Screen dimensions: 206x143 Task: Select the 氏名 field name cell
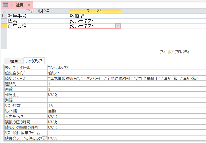click(38, 21)
